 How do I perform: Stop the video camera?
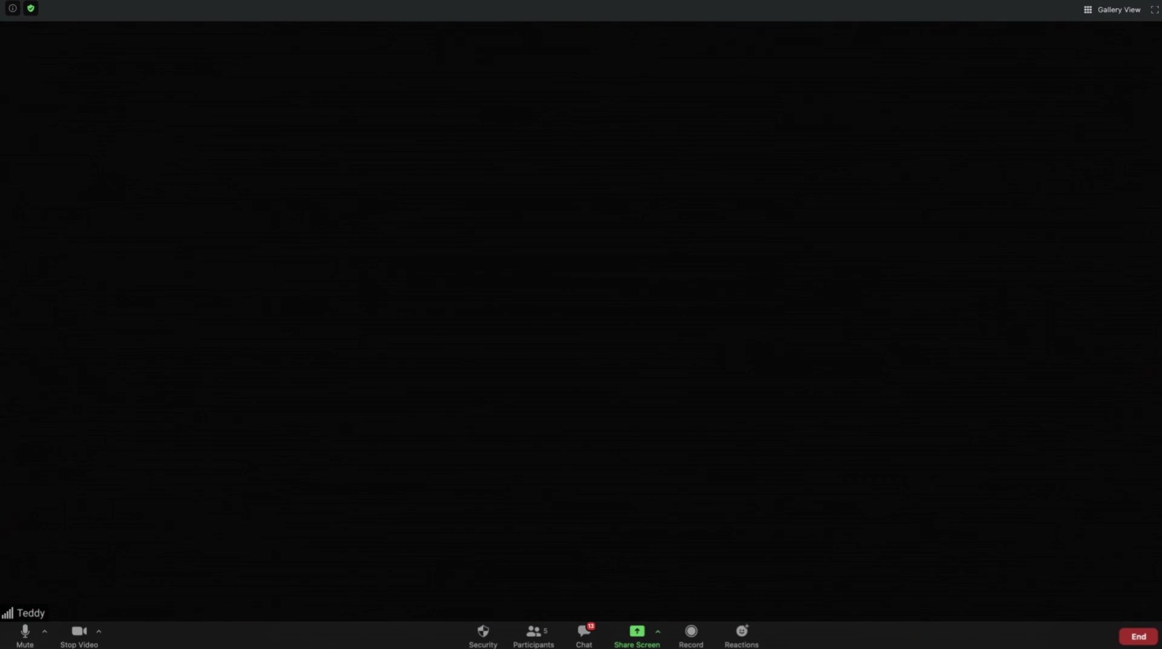79,636
